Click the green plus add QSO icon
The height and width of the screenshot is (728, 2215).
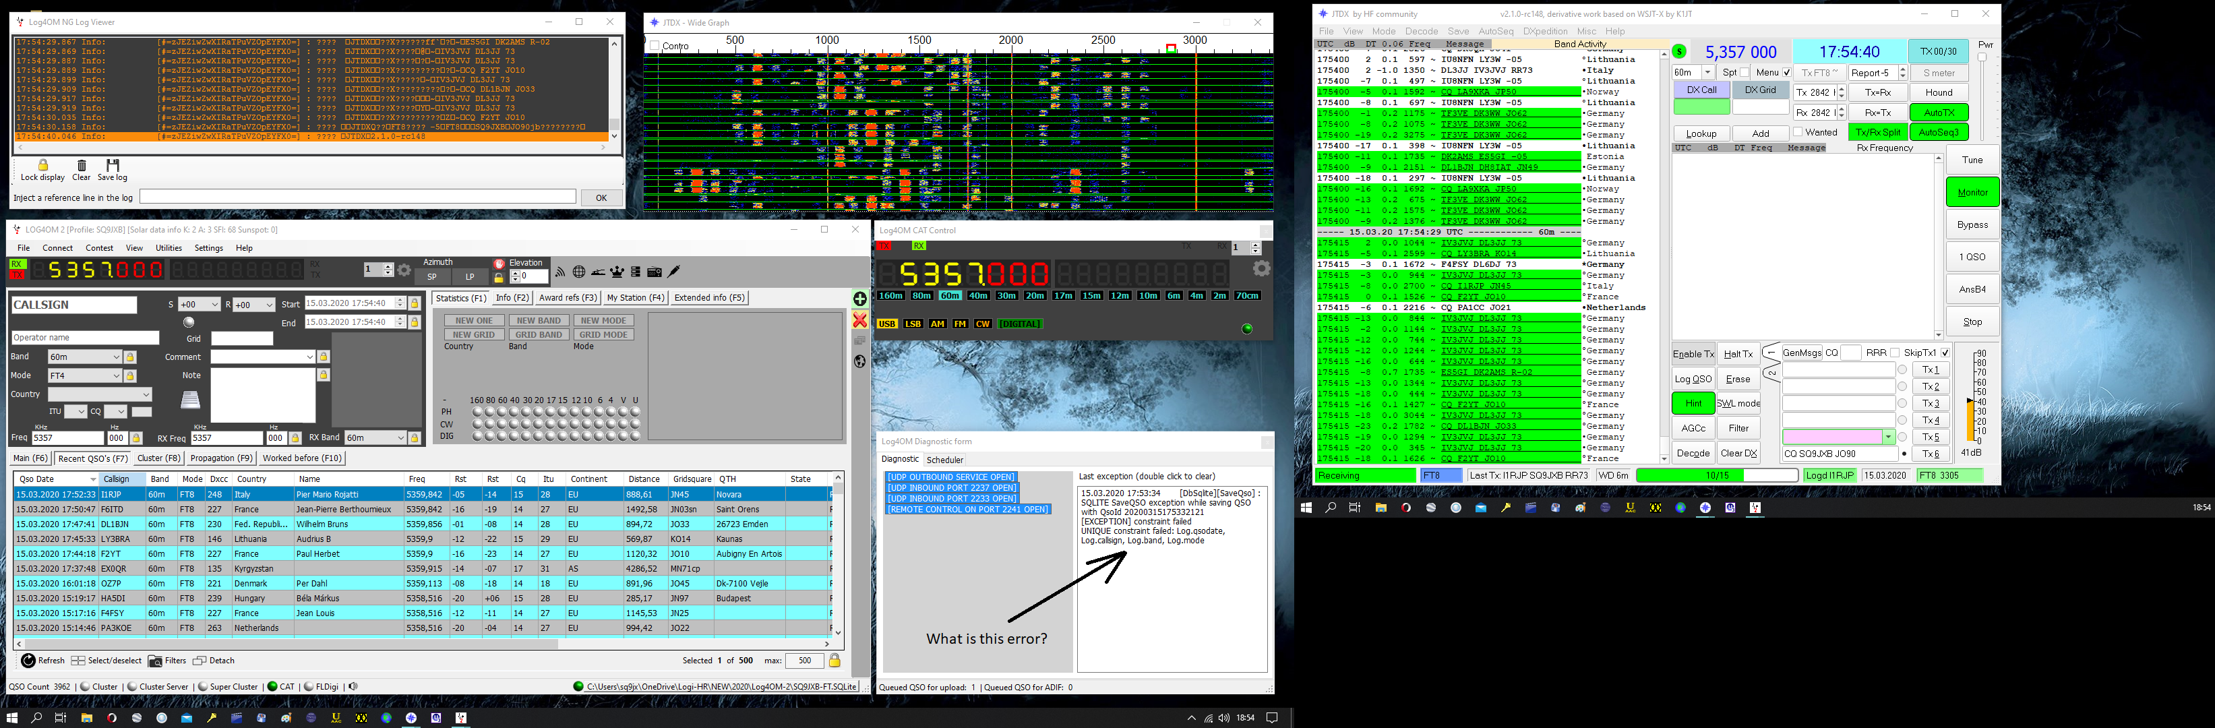[x=859, y=298]
